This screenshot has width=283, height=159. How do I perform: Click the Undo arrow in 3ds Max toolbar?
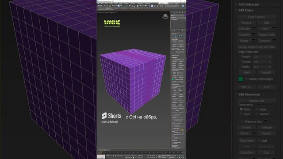(99, 6)
